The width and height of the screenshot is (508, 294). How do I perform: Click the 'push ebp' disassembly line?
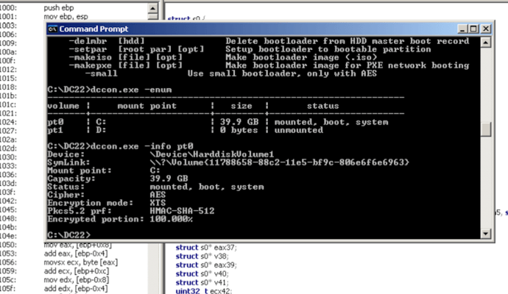pos(59,8)
